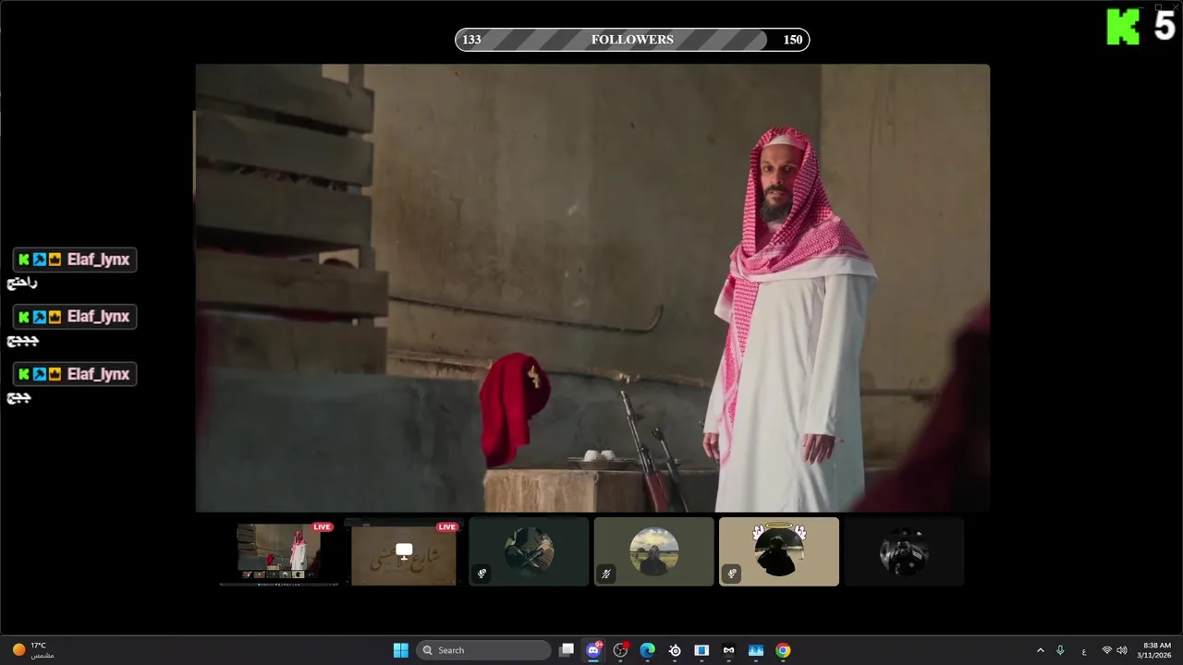1183x665 pixels.
Task: Open the weather widget showing 17°C
Action: point(32,650)
